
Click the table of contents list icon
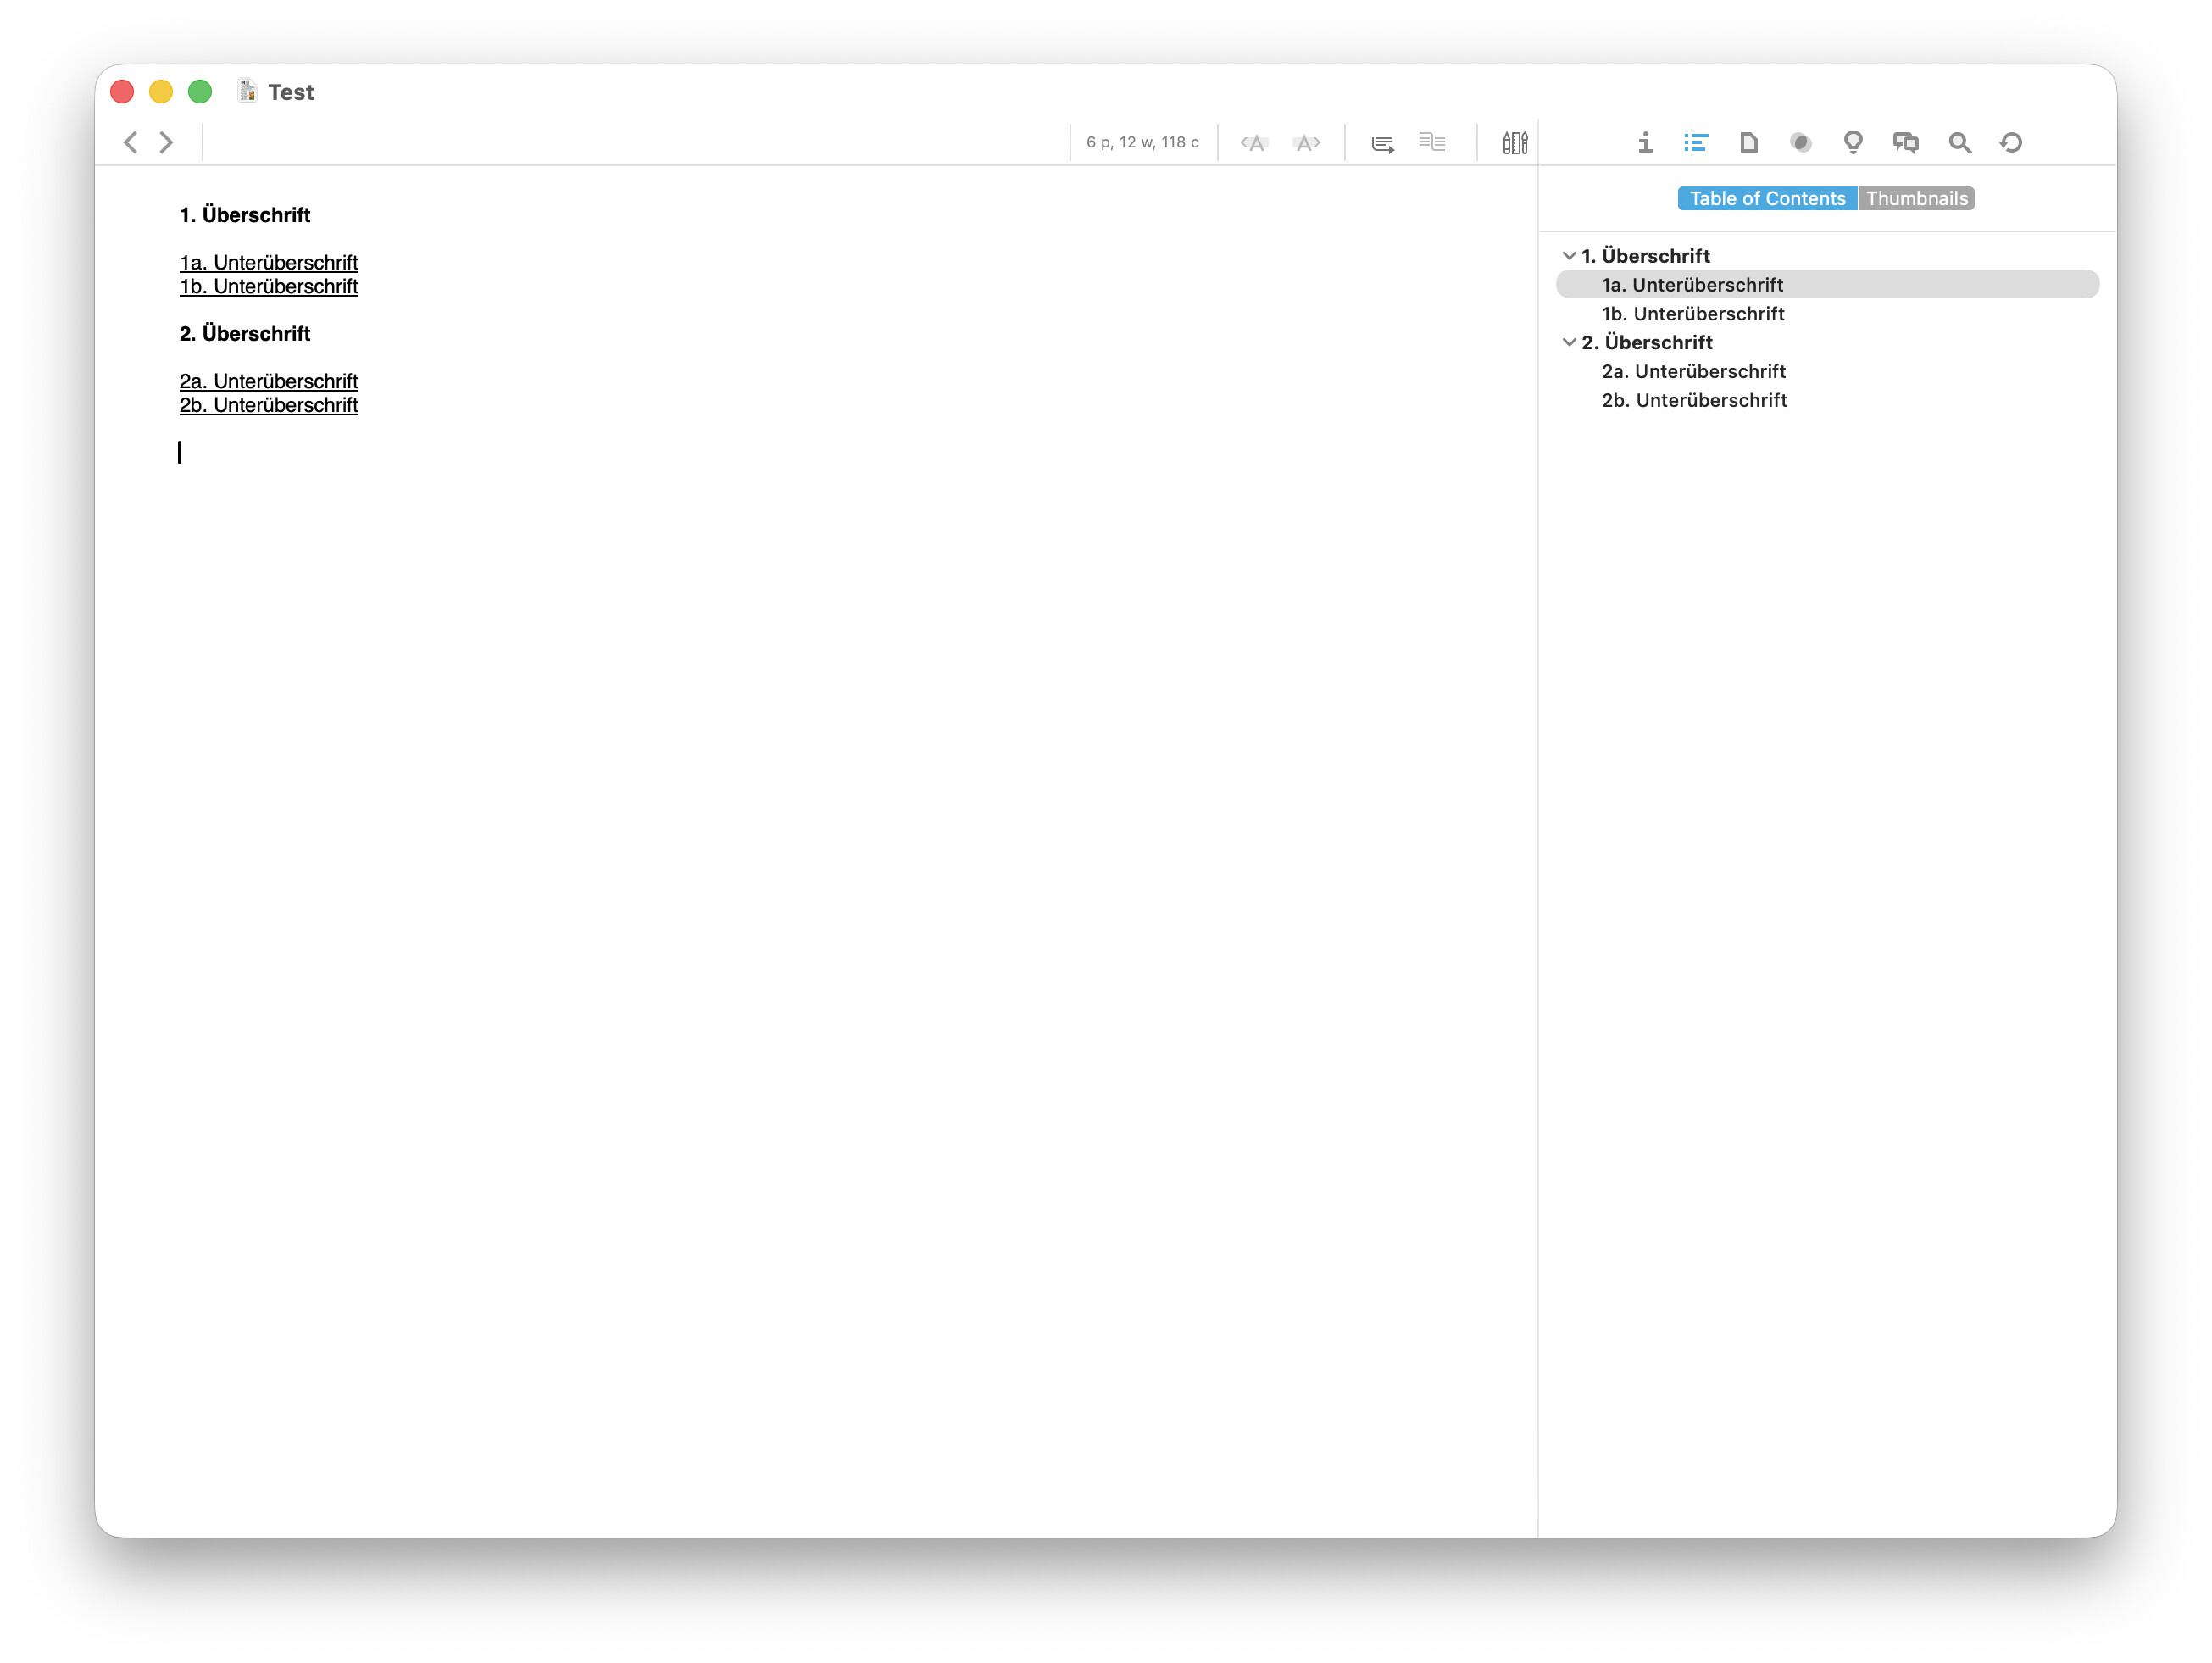pyautogui.click(x=1695, y=143)
